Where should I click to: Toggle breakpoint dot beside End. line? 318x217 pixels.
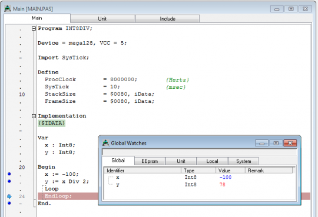click(9, 203)
